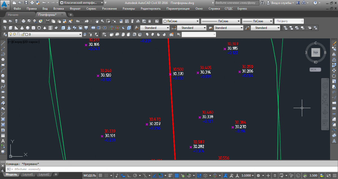
Task: Open the Сервис menu
Action: pos(91,8)
